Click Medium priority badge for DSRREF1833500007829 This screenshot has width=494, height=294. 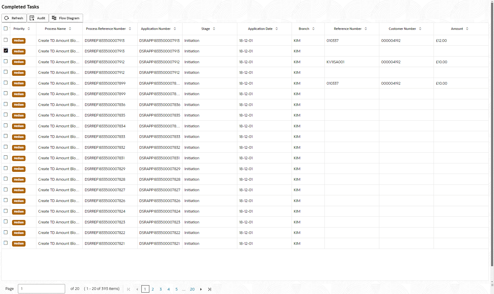pos(19,169)
